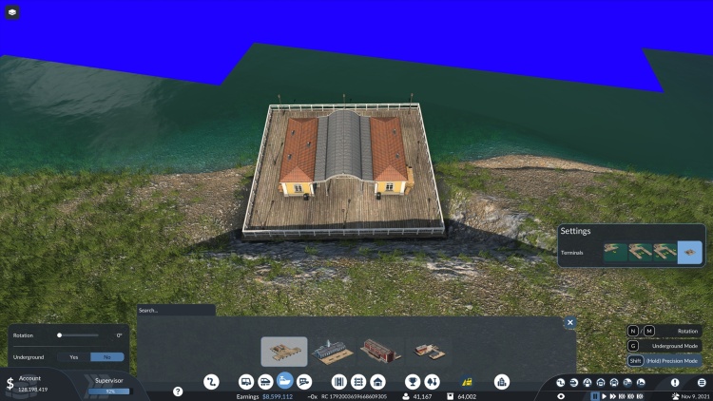Open the industries list icon in bottom-right panel
713x401 pixels.
pos(614,382)
